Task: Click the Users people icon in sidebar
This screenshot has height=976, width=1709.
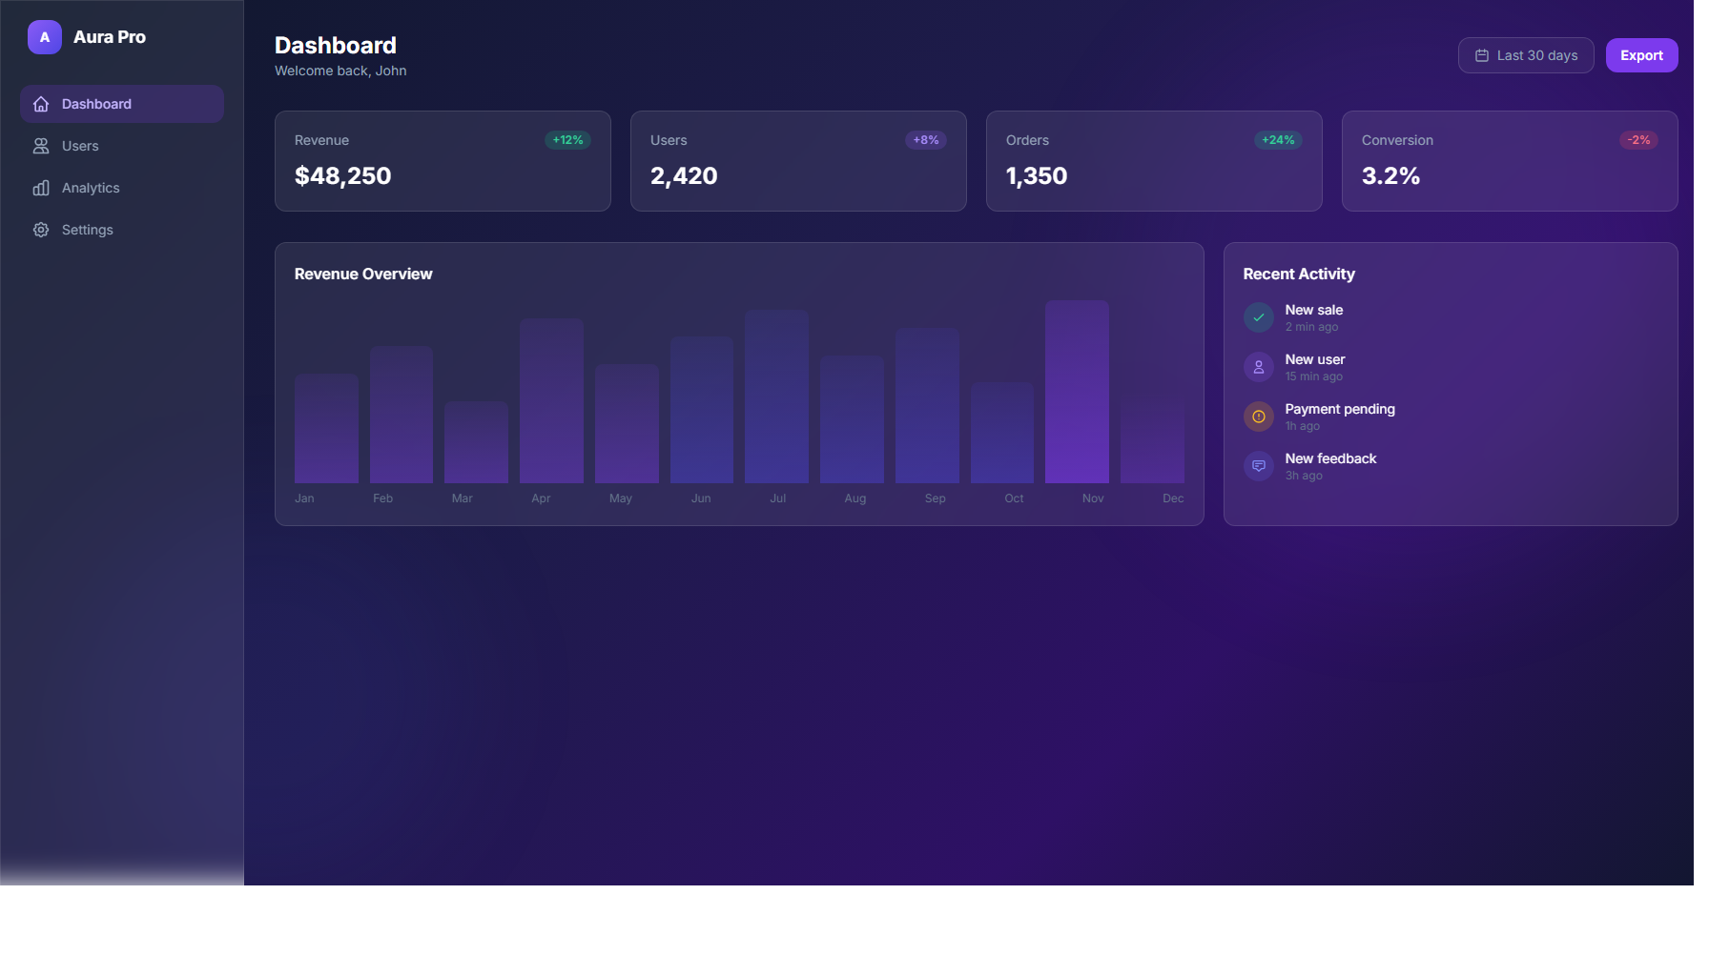Action: point(41,146)
